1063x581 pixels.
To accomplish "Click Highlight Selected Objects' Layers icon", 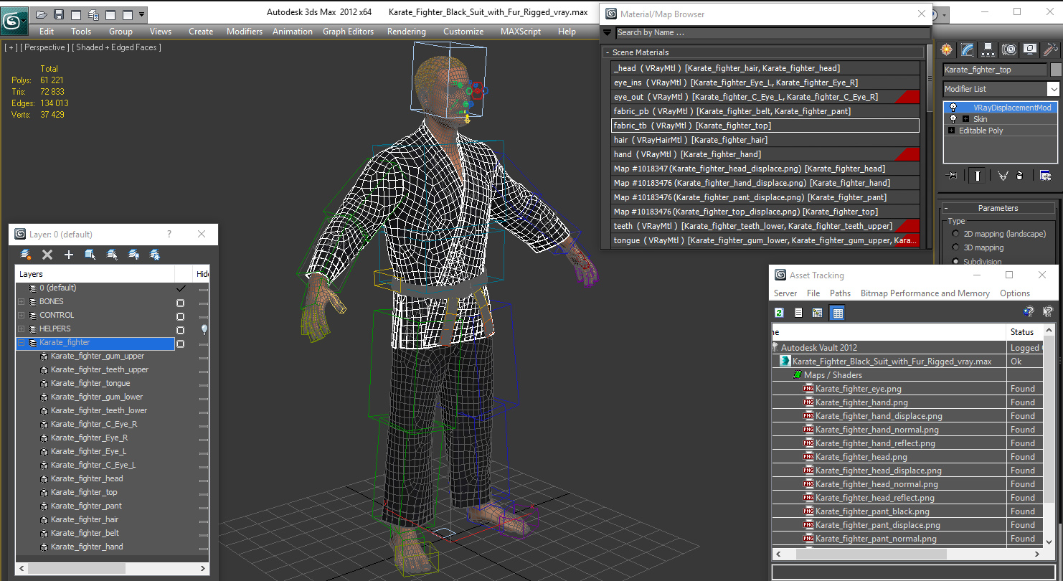I will pos(112,255).
